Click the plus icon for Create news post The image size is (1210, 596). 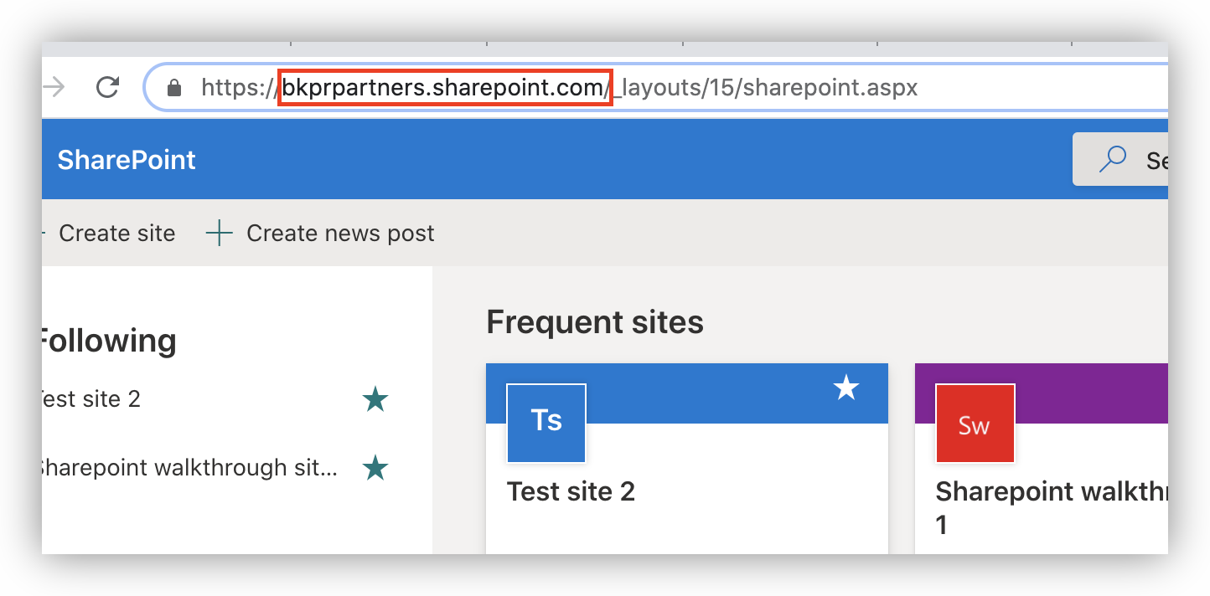pyautogui.click(x=219, y=234)
